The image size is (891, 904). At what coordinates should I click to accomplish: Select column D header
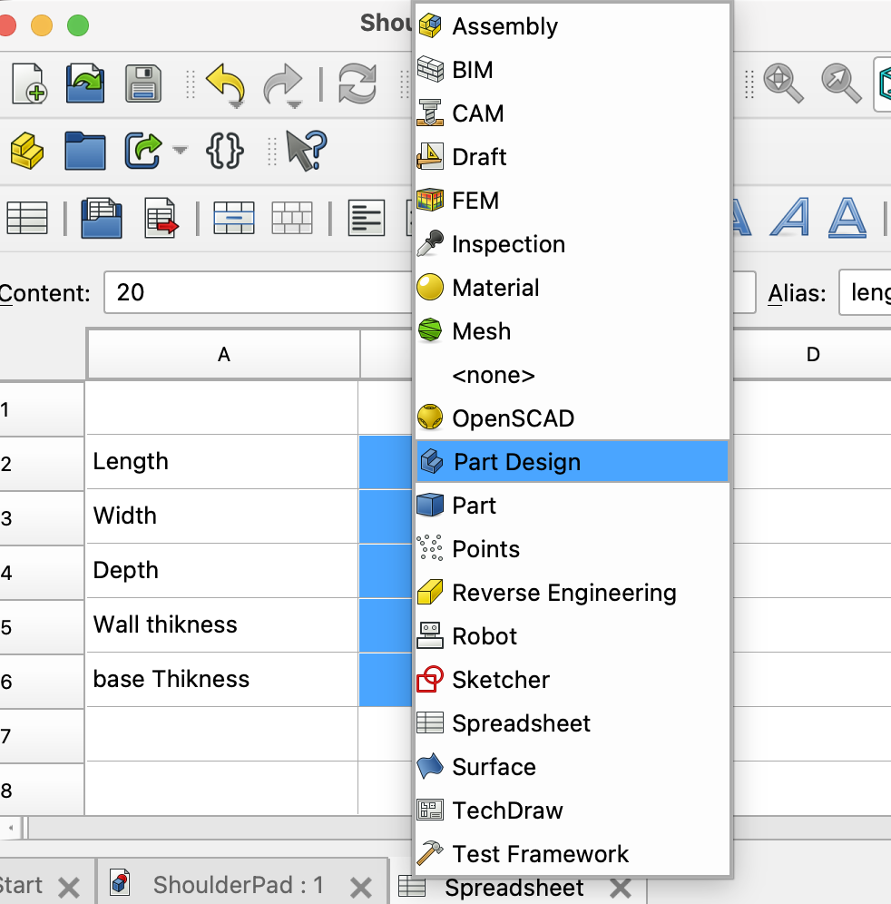[813, 354]
